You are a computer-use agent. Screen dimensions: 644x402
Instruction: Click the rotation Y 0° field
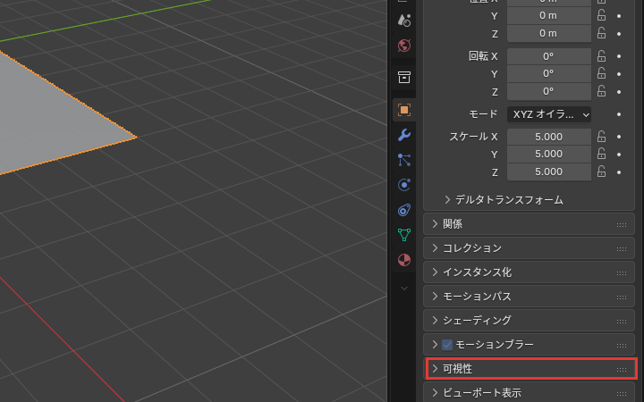pyautogui.click(x=549, y=74)
